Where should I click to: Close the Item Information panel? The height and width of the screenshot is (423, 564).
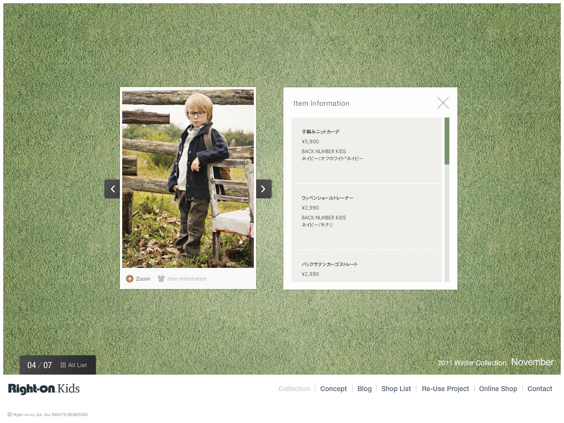[x=443, y=103]
